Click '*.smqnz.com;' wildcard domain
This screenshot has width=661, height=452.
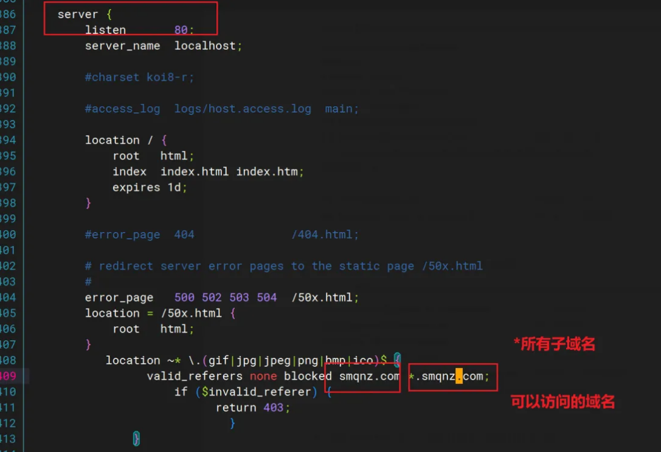pyautogui.click(x=449, y=376)
